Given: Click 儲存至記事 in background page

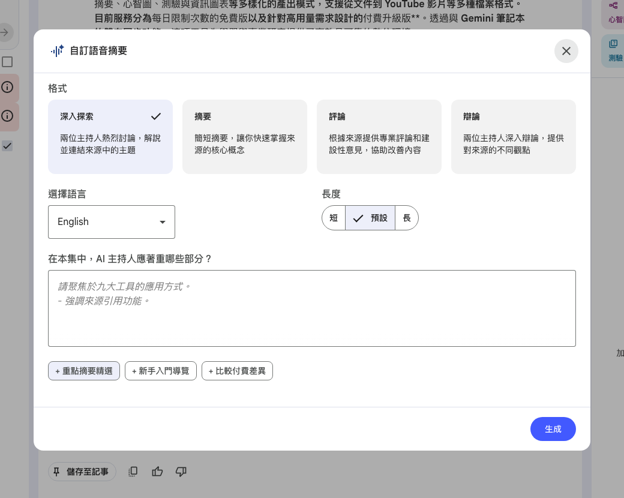Looking at the screenshot, I should pos(82,472).
